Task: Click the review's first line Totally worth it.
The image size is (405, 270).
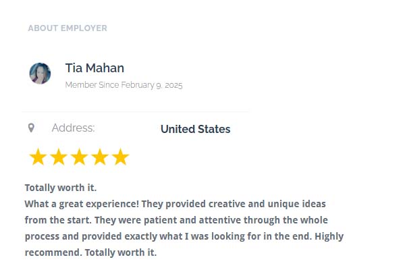Action: pyautogui.click(x=61, y=188)
